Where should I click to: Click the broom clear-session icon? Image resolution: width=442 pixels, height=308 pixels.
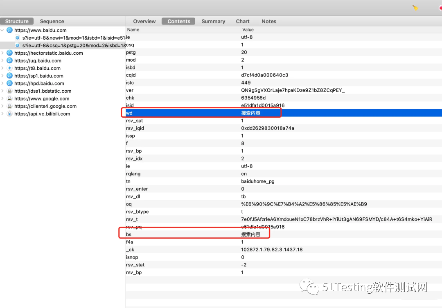click(415, 8)
